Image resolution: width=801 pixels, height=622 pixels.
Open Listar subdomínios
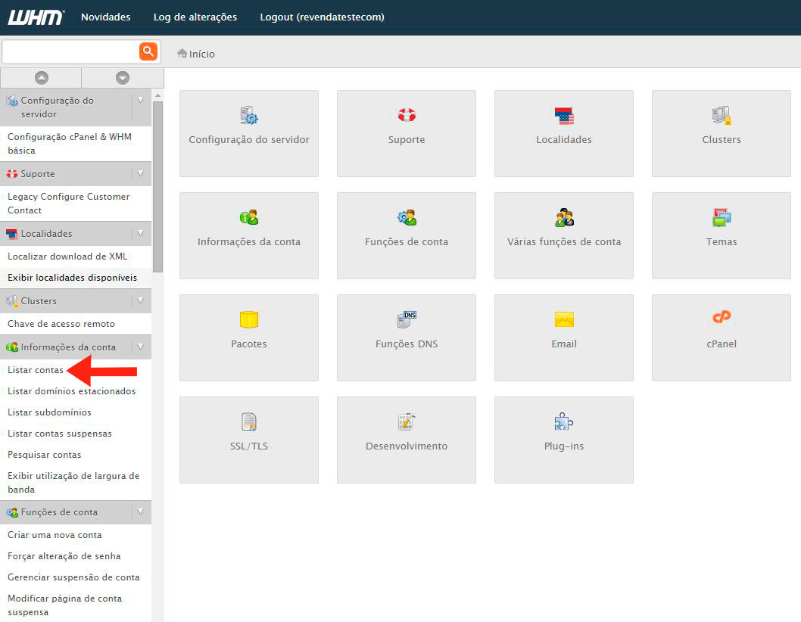pyautogui.click(x=49, y=412)
